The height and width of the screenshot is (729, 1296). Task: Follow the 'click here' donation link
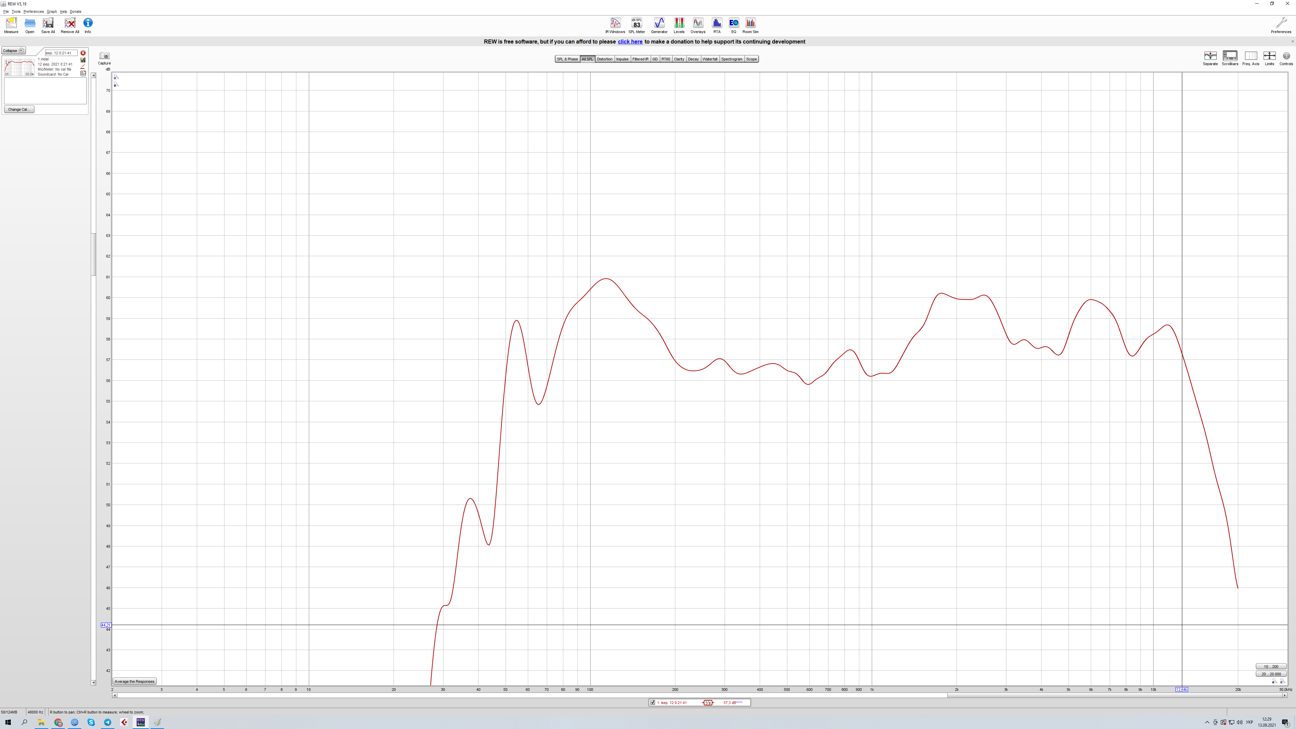[x=630, y=42]
